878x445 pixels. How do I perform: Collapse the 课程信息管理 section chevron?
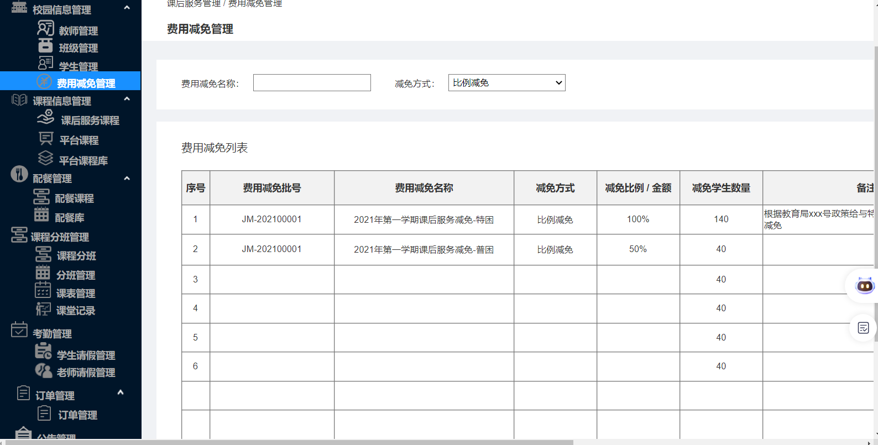pyautogui.click(x=127, y=99)
